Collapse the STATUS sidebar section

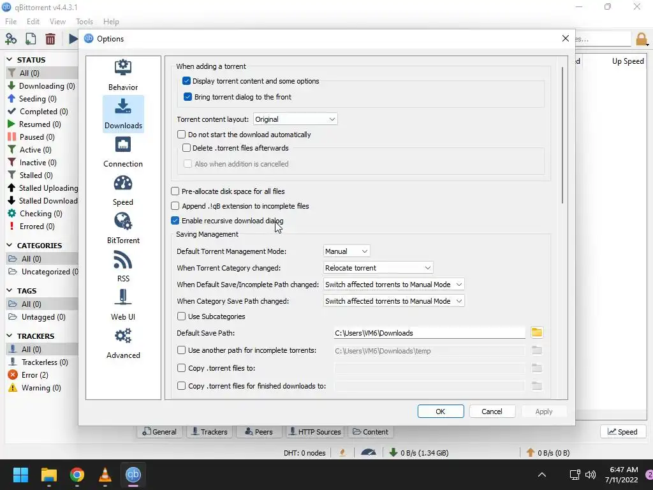pos(9,59)
